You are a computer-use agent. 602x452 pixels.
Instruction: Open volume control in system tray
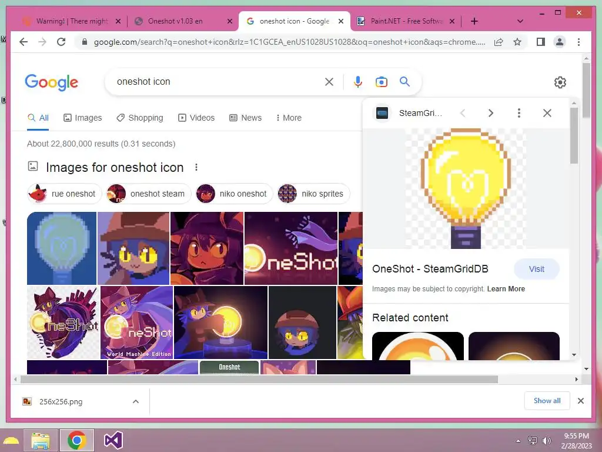coord(546,440)
